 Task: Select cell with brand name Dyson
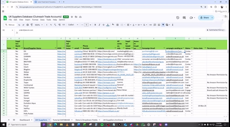coord(40,64)
